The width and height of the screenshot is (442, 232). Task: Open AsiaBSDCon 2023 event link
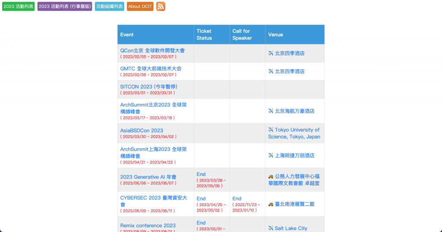[142, 130]
